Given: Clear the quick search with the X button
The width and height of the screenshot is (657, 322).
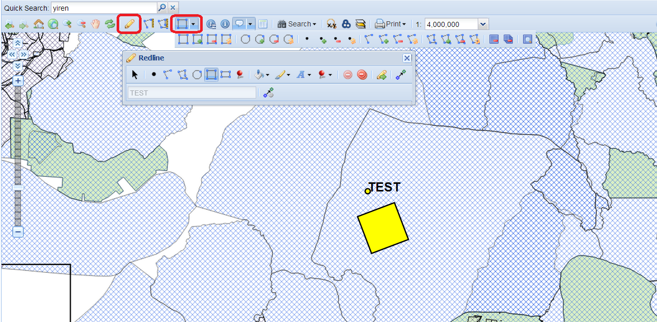Looking at the screenshot, I should [x=173, y=8].
